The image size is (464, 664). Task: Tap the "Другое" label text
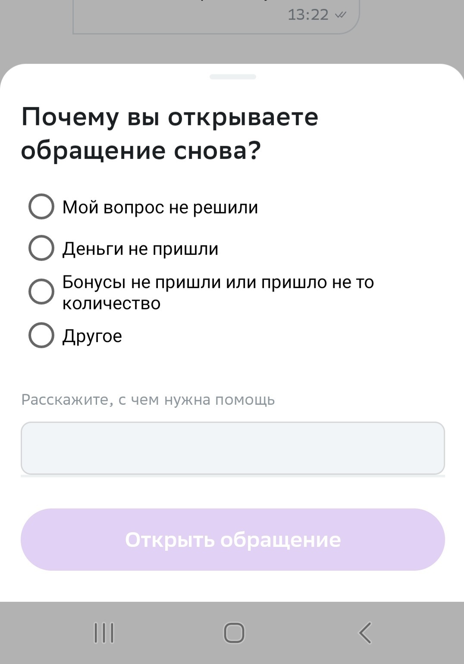click(x=92, y=336)
